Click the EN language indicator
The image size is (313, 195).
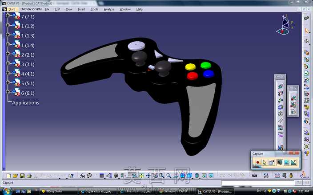pyautogui.click(x=258, y=191)
